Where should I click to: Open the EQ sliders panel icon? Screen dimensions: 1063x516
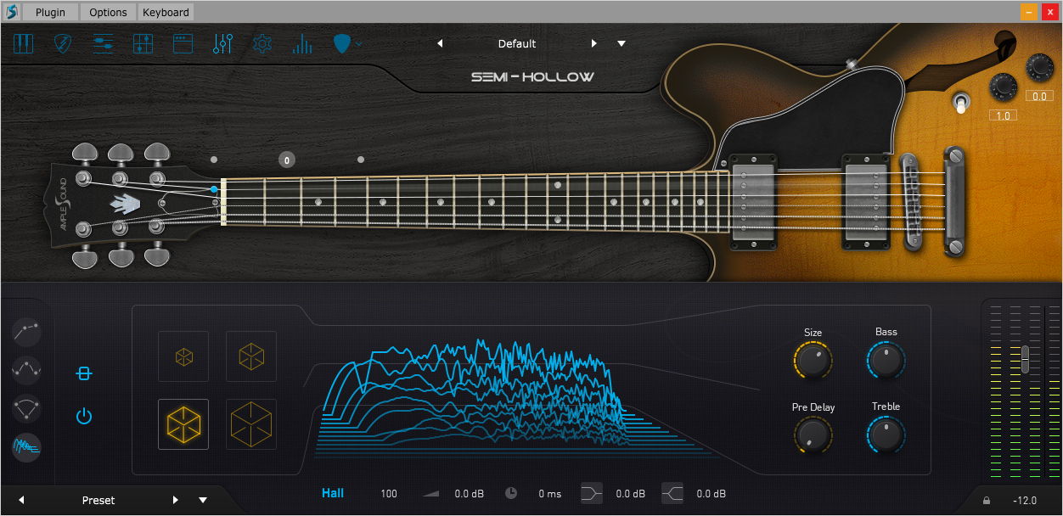[x=223, y=44]
